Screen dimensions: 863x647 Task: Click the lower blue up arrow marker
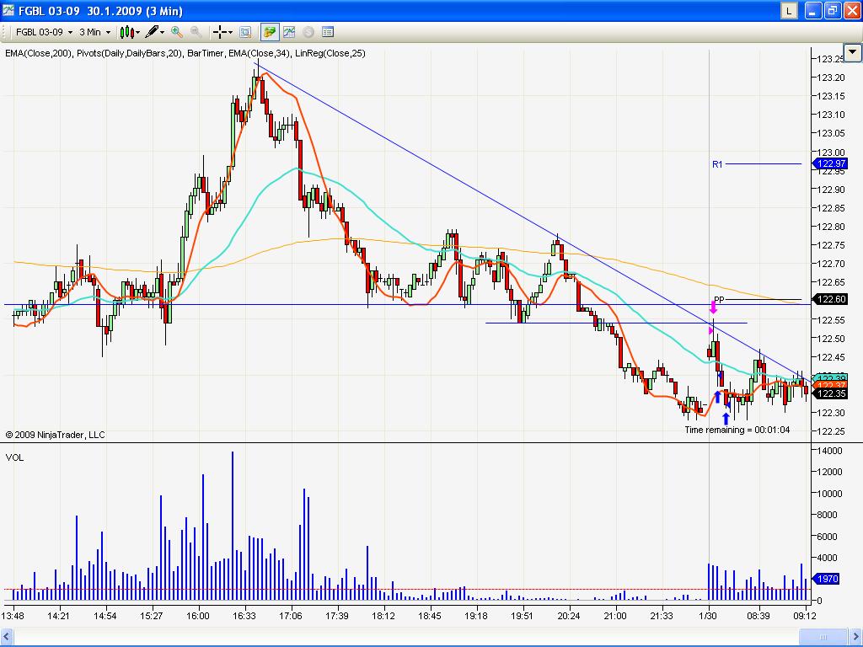726,418
